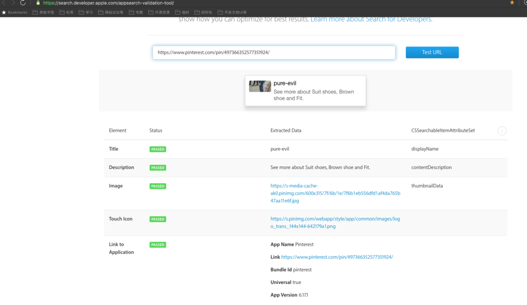527x305 pixels.
Task: Open the s-media-cache pinimg image link
Action: point(335,193)
